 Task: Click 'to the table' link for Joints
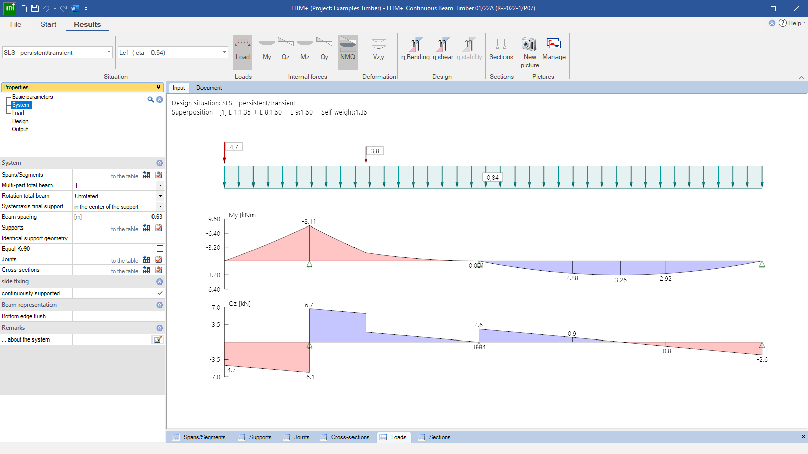[x=125, y=261]
